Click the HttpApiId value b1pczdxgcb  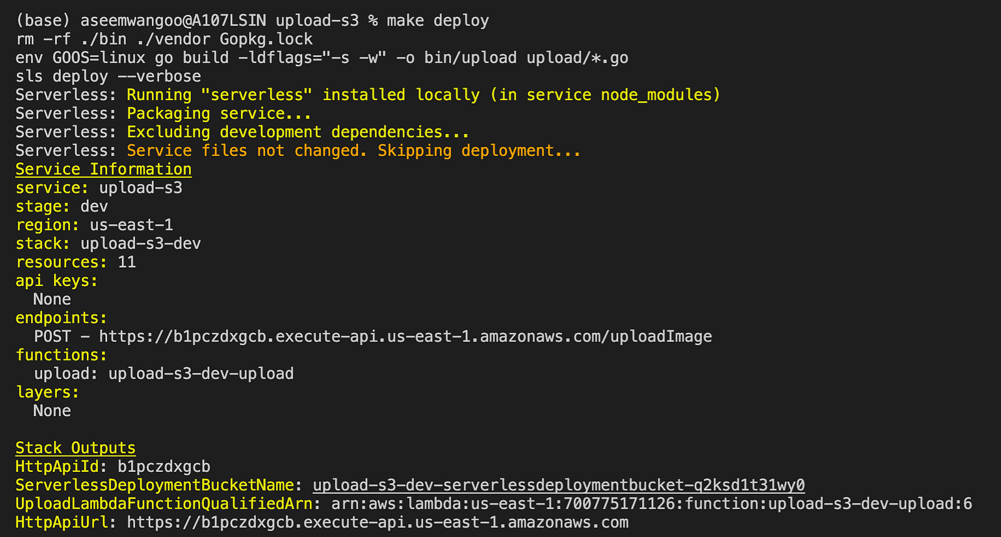click(164, 467)
